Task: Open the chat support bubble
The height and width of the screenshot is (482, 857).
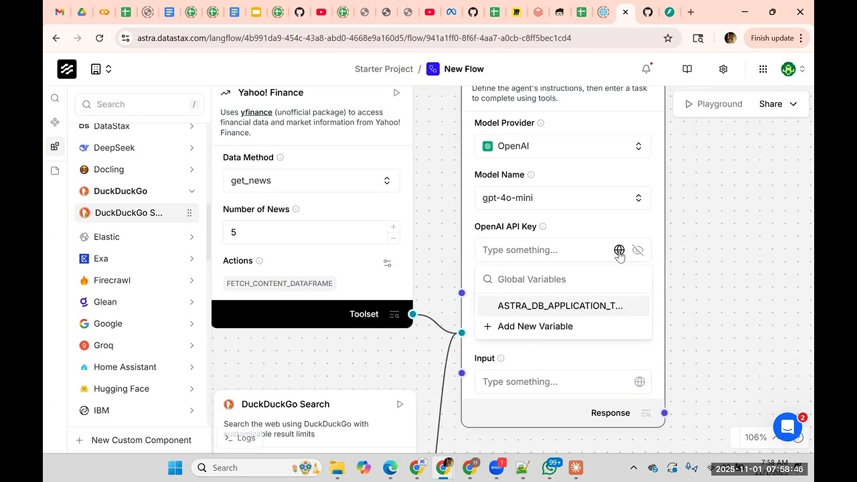Action: pyautogui.click(x=787, y=426)
